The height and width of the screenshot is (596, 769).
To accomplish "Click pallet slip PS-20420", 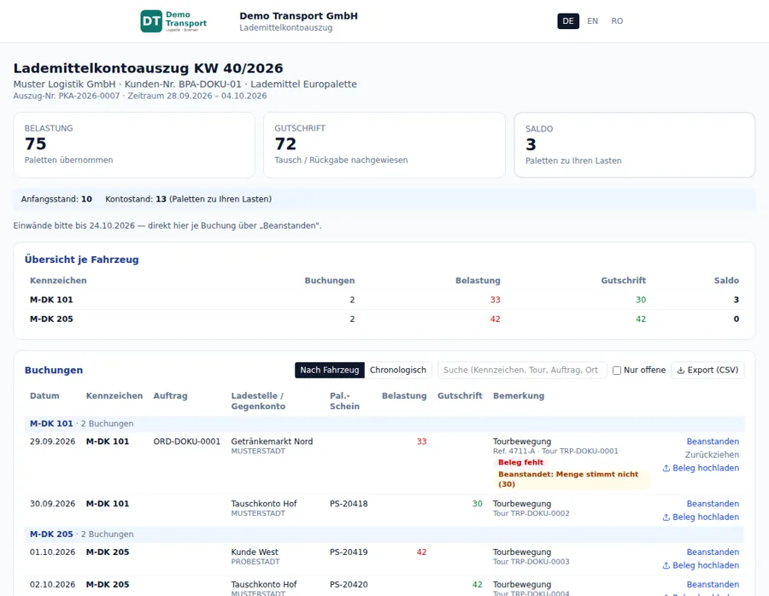I will tap(349, 585).
